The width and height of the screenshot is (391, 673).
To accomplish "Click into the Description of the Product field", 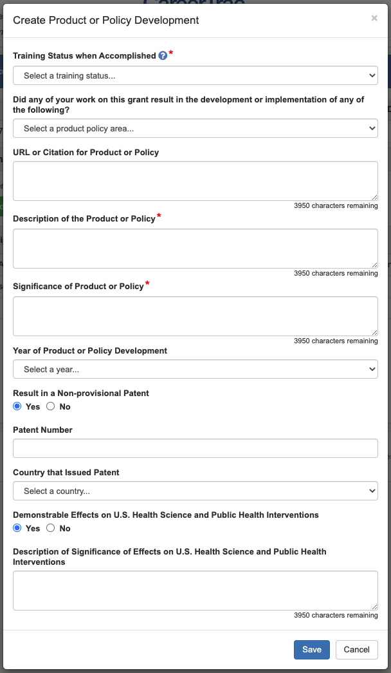I will tap(195, 248).
